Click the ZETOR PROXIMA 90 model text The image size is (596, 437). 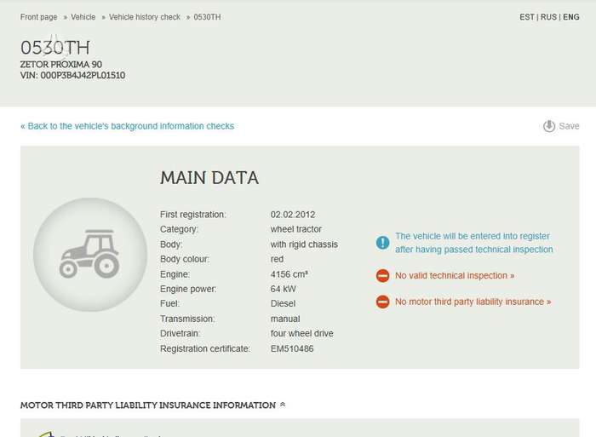(x=61, y=64)
